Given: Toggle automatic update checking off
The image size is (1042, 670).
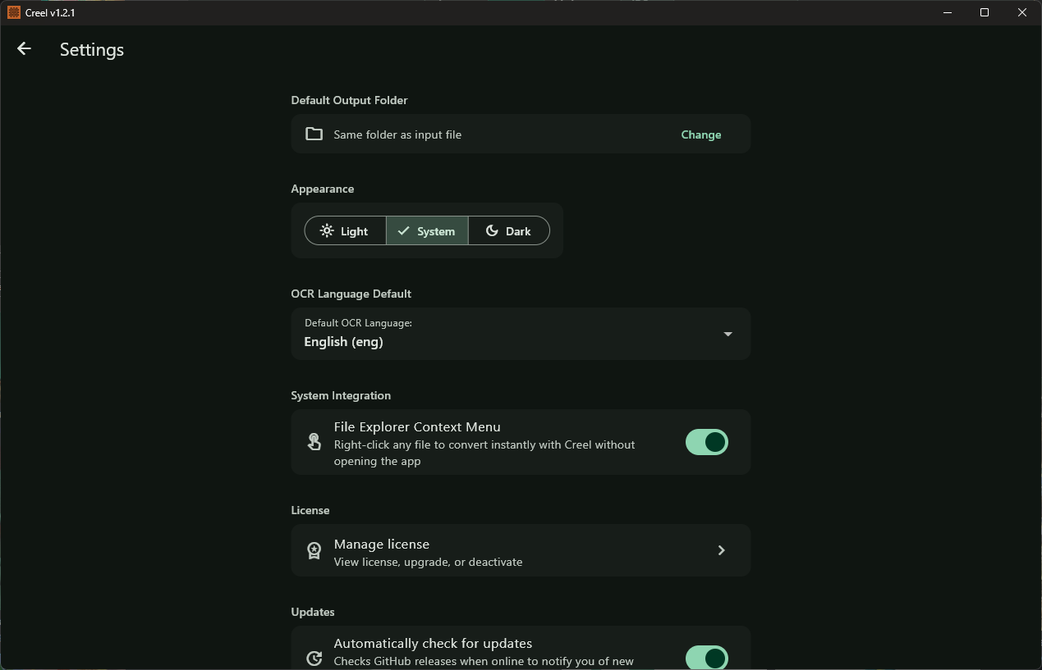Looking at the screenshot, I should [x=707, y=658].
